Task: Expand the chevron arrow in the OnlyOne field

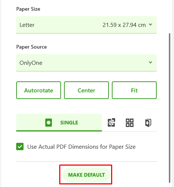Action: click(150, 62)
